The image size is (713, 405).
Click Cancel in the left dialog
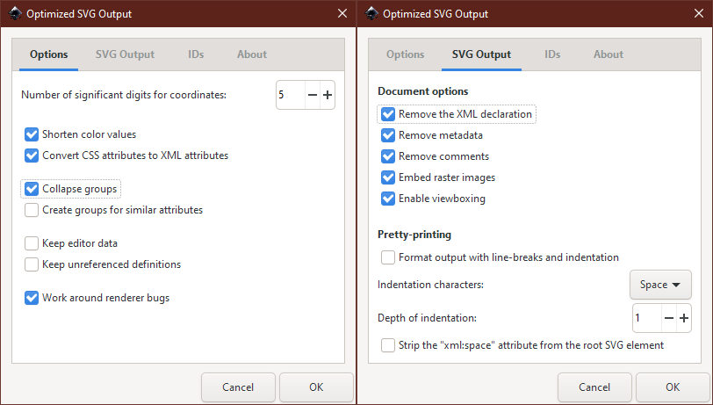point(238,387)
